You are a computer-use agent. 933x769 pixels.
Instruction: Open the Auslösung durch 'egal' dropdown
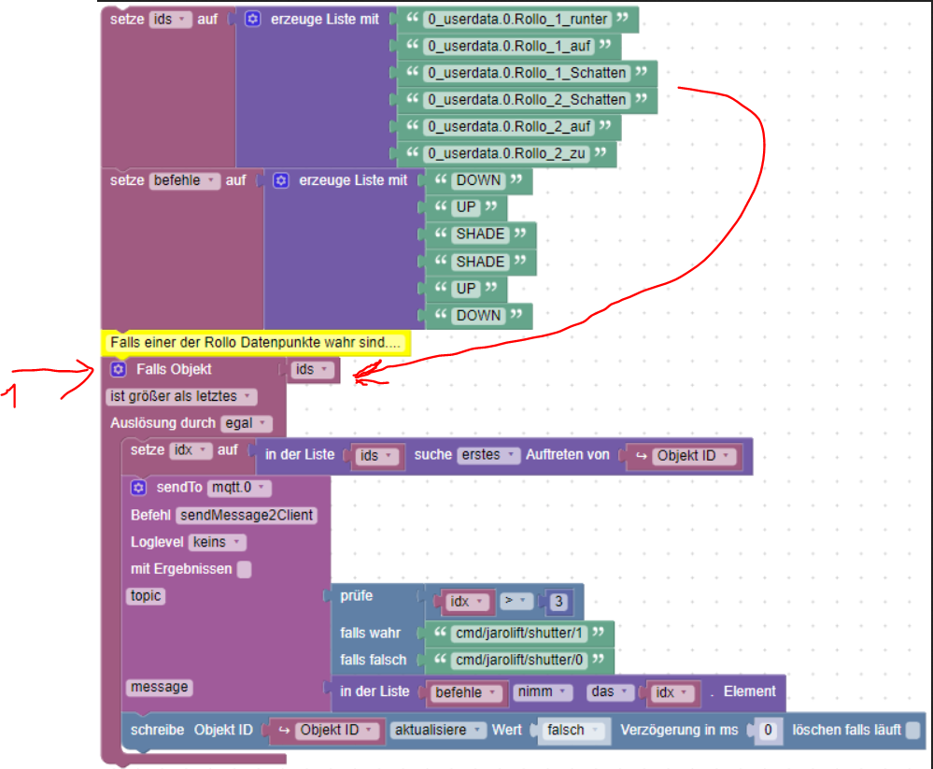pyautogui.click(x=246, y=423)
